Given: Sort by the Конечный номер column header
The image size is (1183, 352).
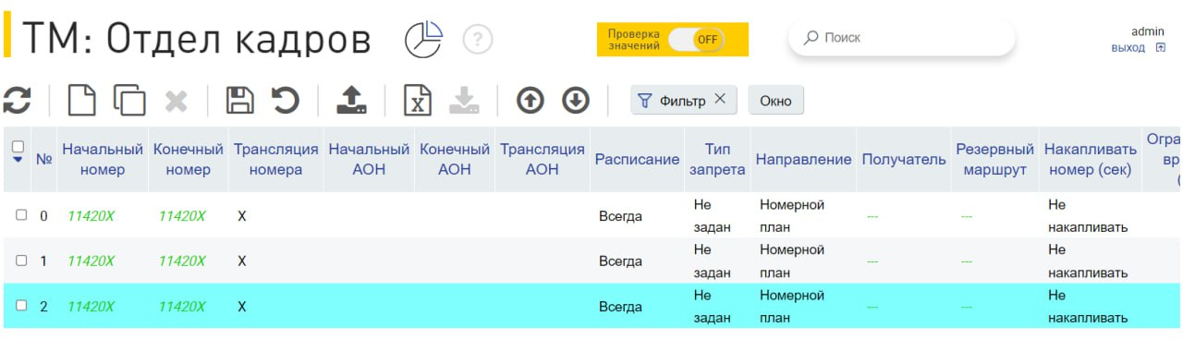Looking at the screenshot, I should (189, 159).
